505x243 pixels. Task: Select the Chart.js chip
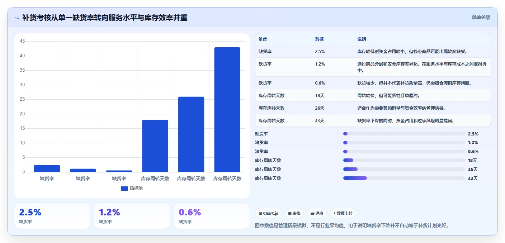click(269, 213)
